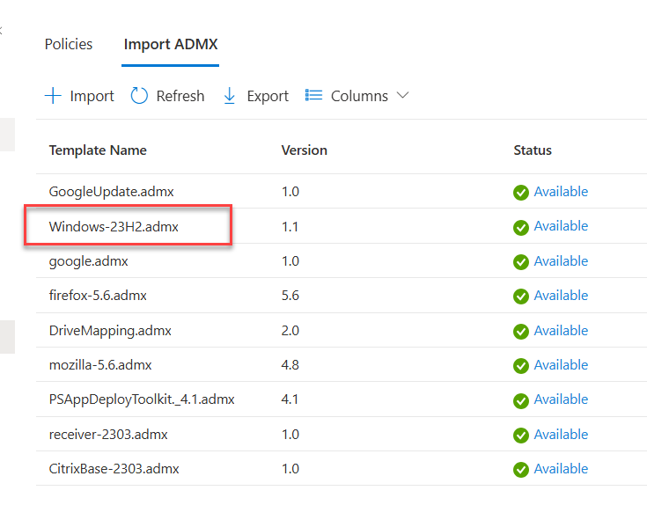647x520 pixels.
Task: Open the Available link for CitrixBase-2303.admx
Action: (x=561, y=469)
